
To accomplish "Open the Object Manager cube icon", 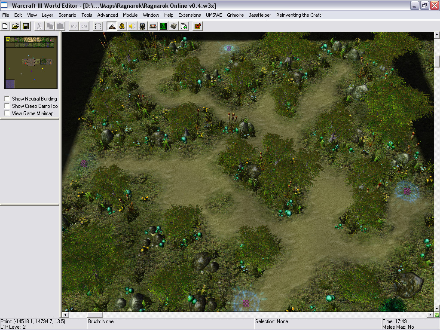I will 174,26.
